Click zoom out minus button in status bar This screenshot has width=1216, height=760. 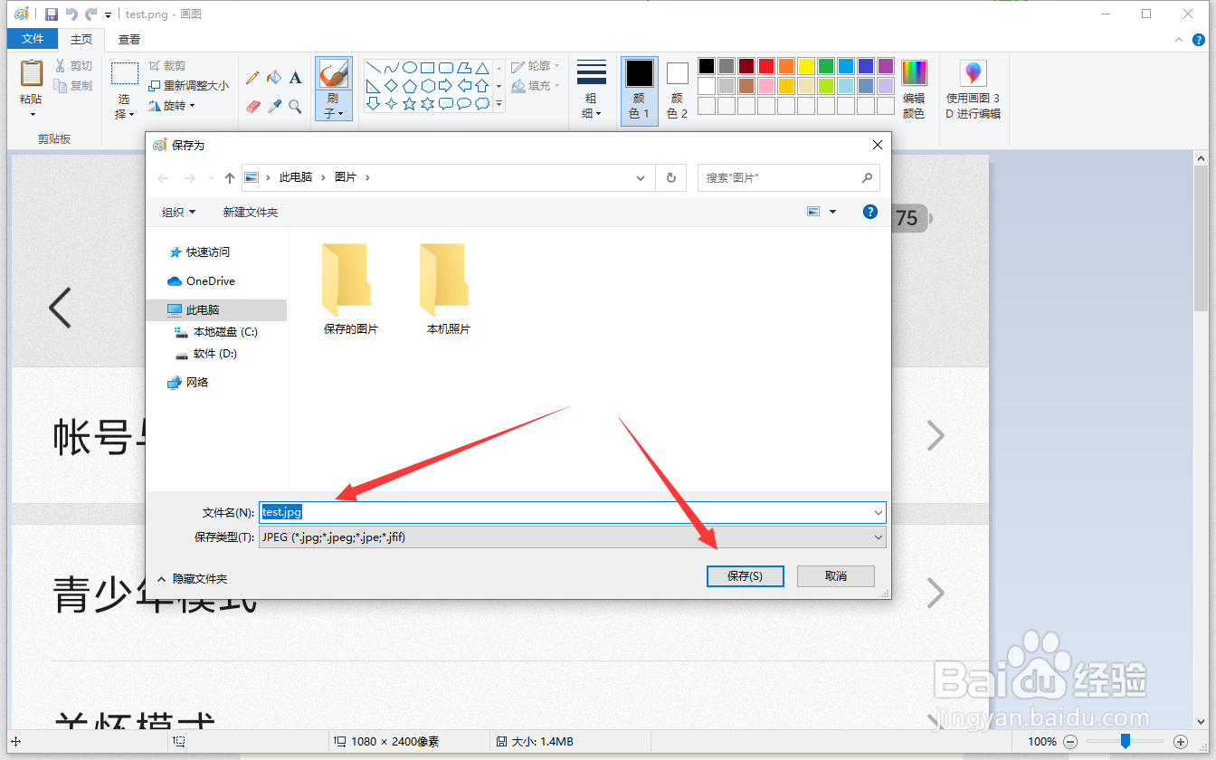1070,742
